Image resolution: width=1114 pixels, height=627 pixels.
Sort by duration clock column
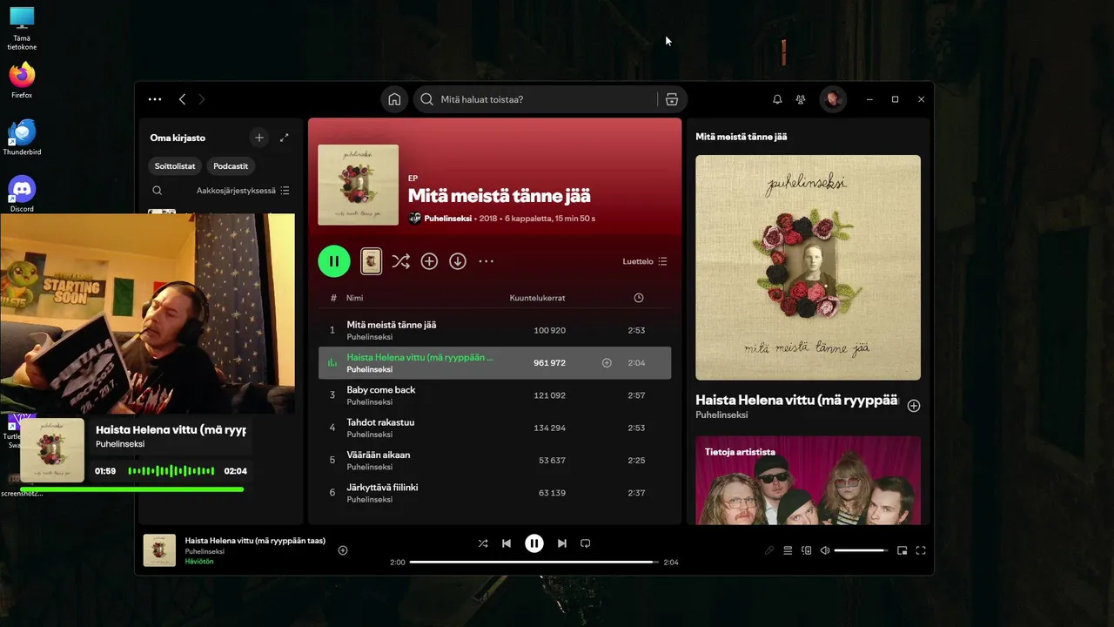pyautogui.click(x=639, y=298)
